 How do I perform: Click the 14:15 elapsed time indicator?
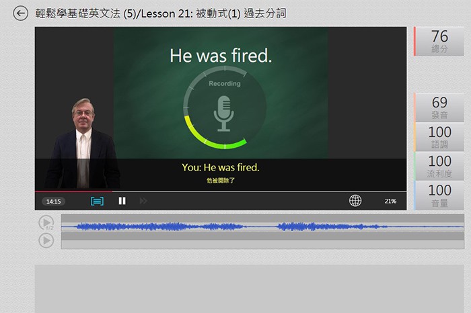coord(53,202)
